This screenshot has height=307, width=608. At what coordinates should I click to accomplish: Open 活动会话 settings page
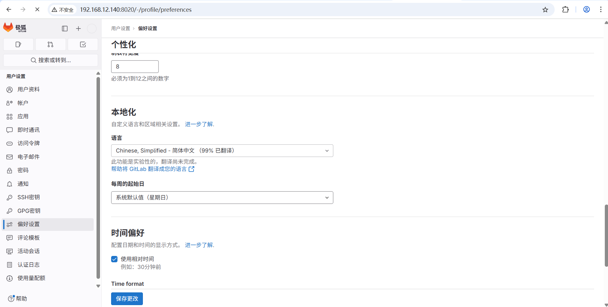coord(48,251)
